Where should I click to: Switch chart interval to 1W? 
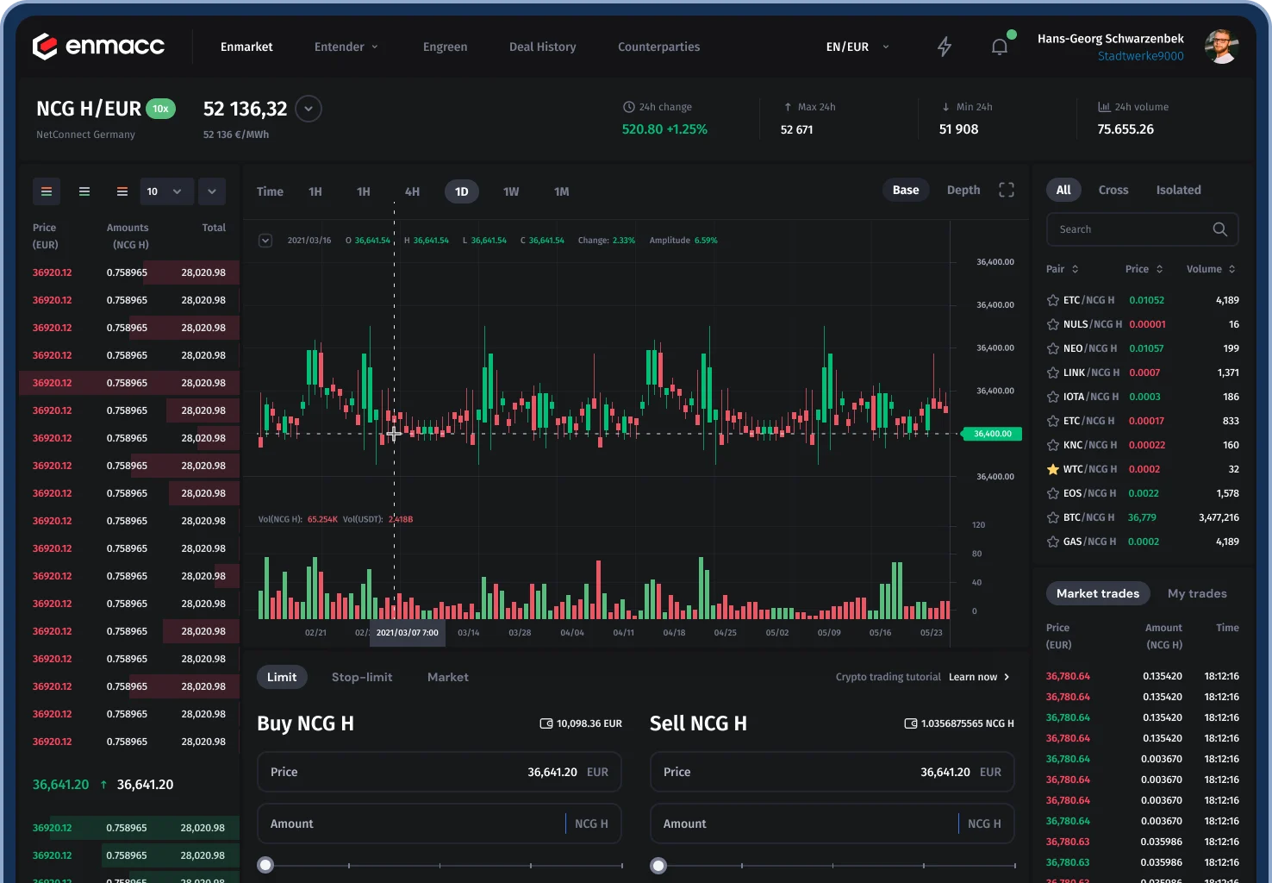(511, 191)
